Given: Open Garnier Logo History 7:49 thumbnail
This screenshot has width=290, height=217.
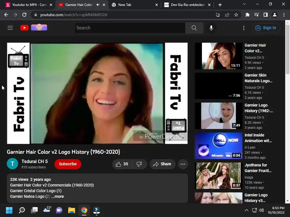Looking at the screenshot, I should pyautogui.click(x=218, y=116).
